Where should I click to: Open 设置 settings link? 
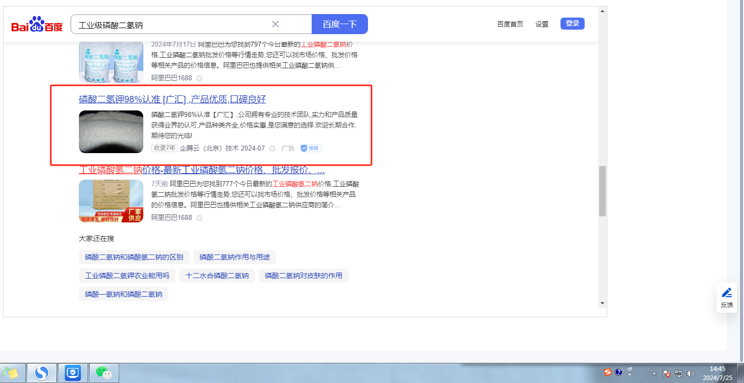coord(542,24)
